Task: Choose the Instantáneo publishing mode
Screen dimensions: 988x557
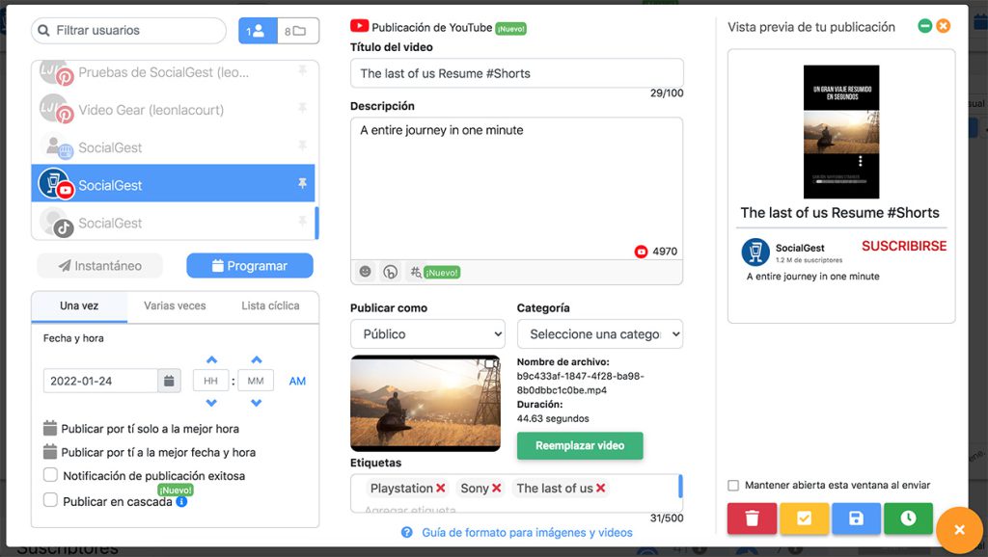Action: 100,266
